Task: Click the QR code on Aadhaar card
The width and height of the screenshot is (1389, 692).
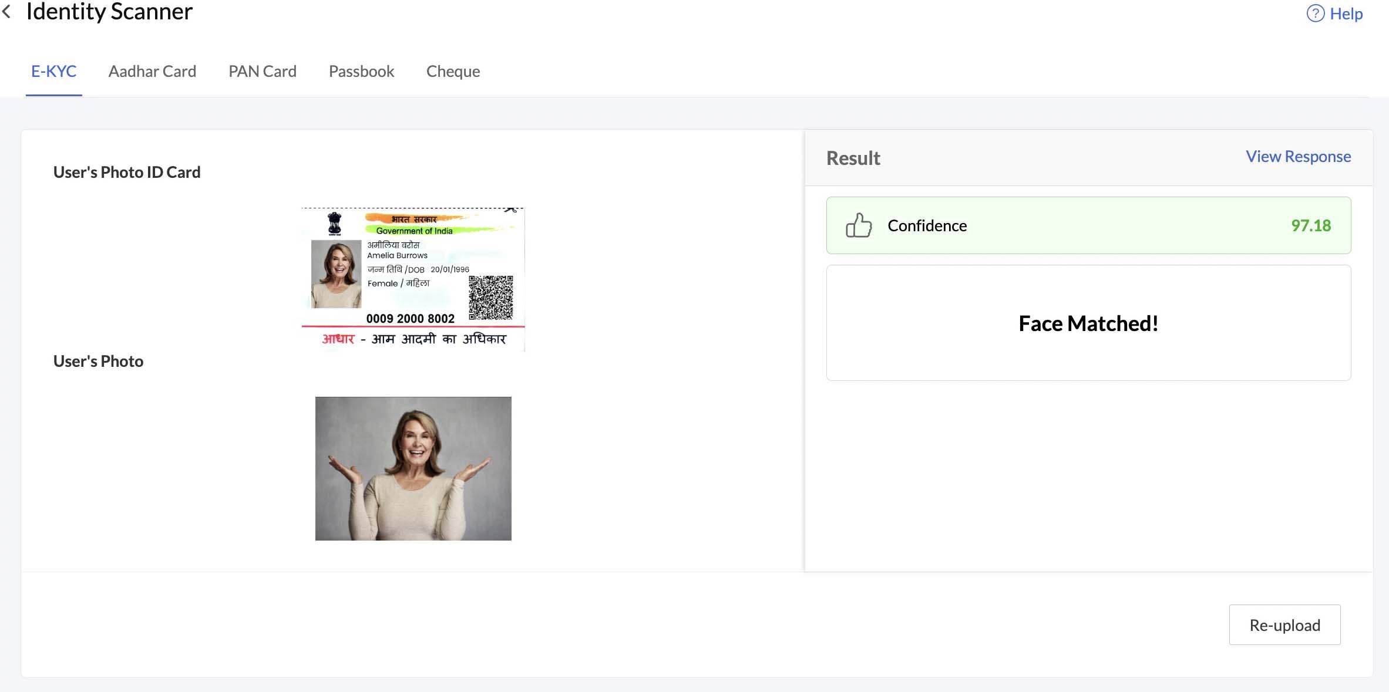Action: pos(490,298)
